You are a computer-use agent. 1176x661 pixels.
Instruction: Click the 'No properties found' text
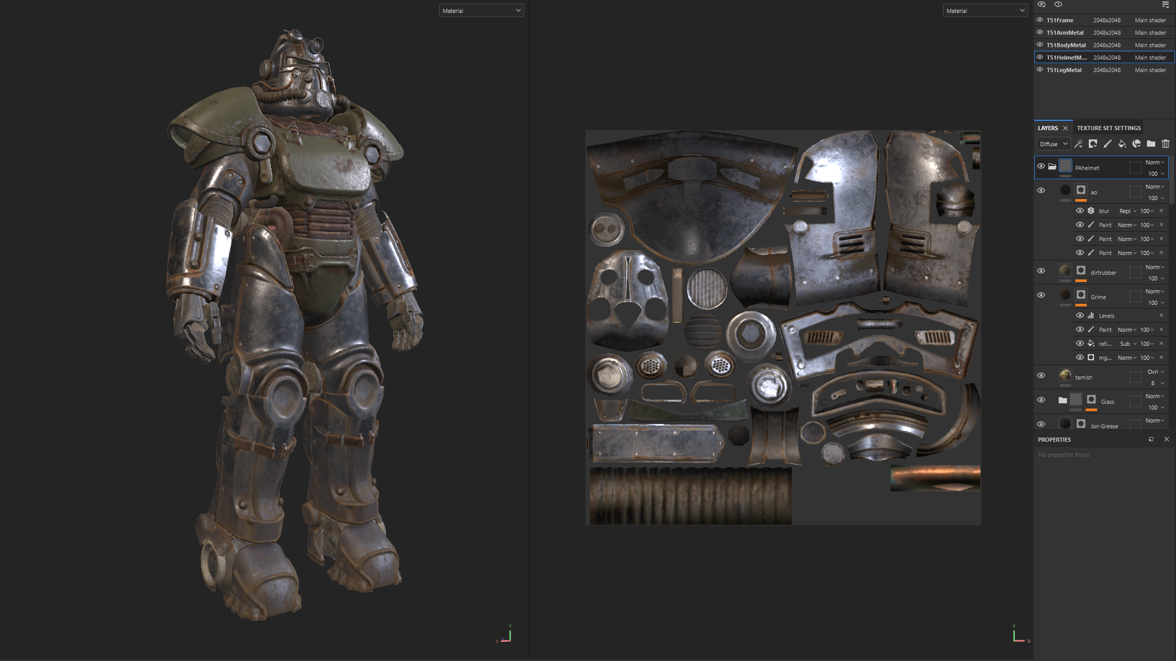[x=1064, y=455]
